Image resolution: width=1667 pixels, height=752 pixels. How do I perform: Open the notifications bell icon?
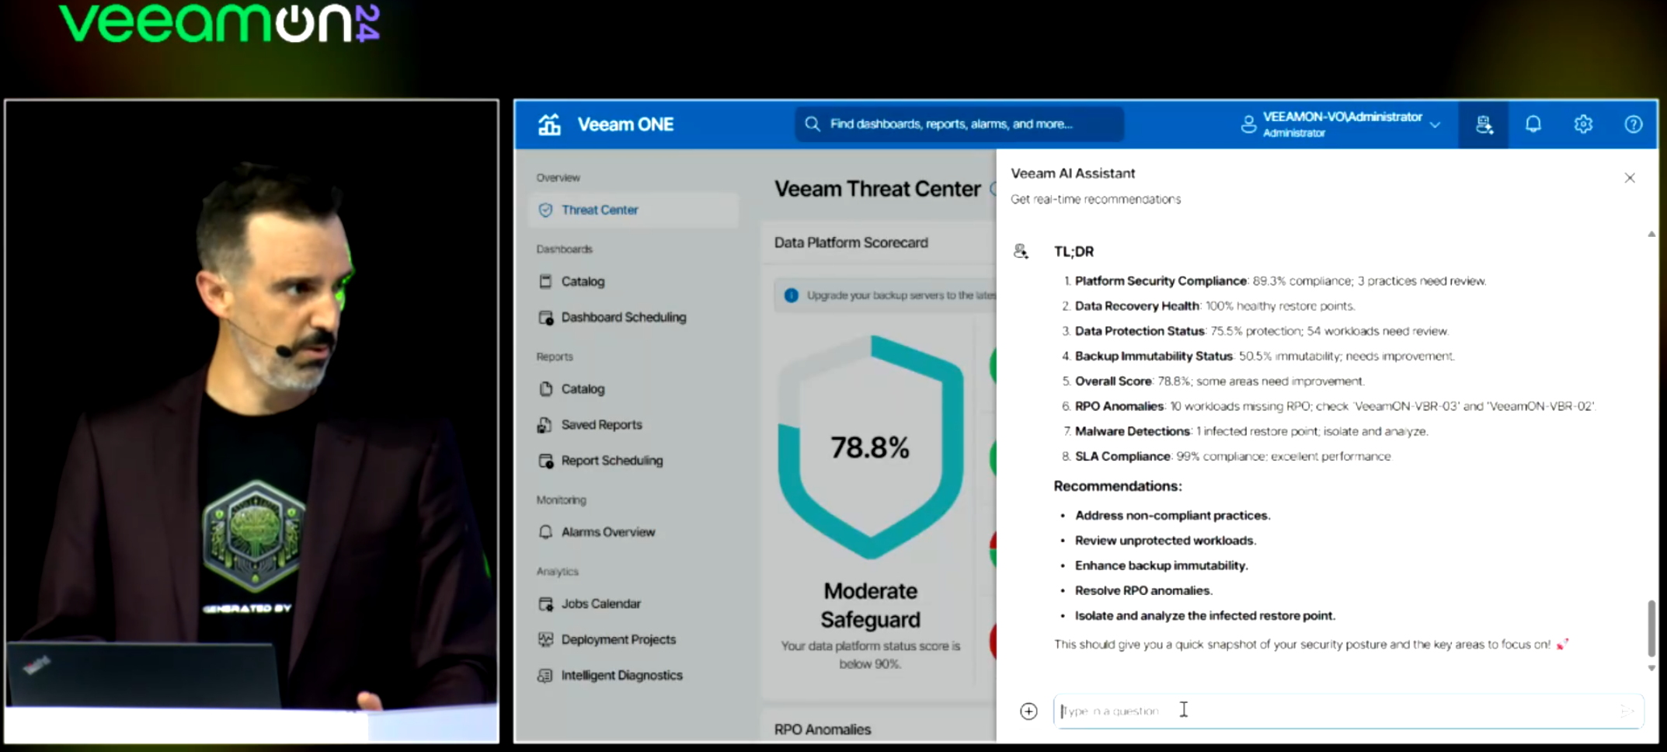tap(1533, 124)
